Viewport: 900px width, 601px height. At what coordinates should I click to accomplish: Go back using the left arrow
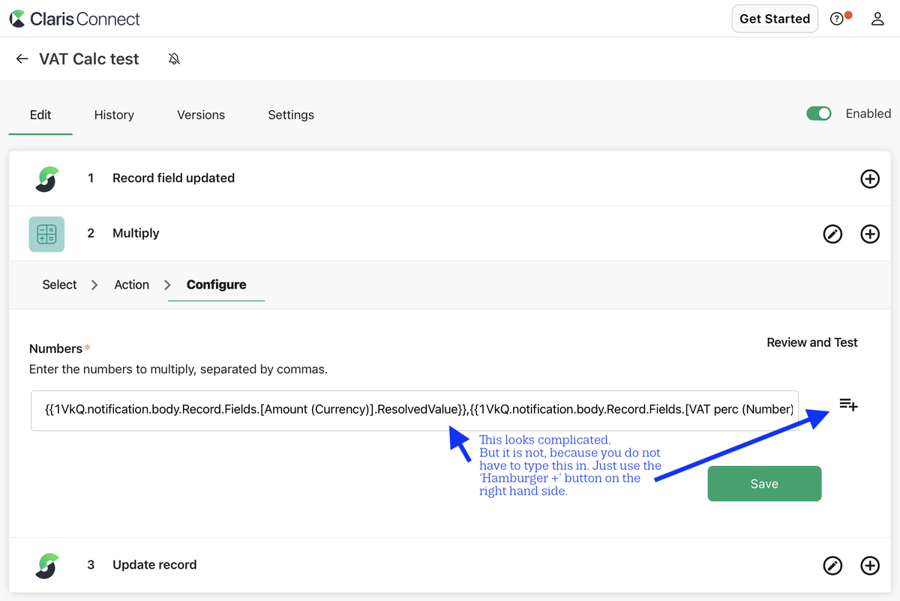tap(22, 58)
